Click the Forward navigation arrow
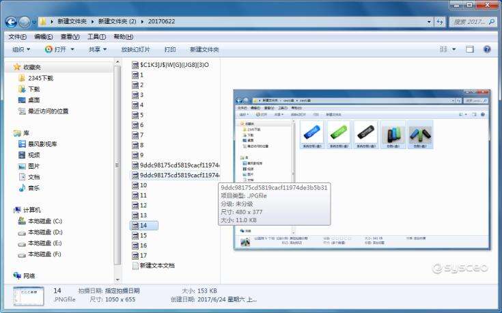The image size is (502, 313). 25,22
